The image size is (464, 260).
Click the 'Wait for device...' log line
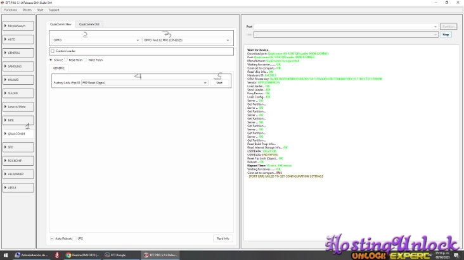[x=259, y=50]
